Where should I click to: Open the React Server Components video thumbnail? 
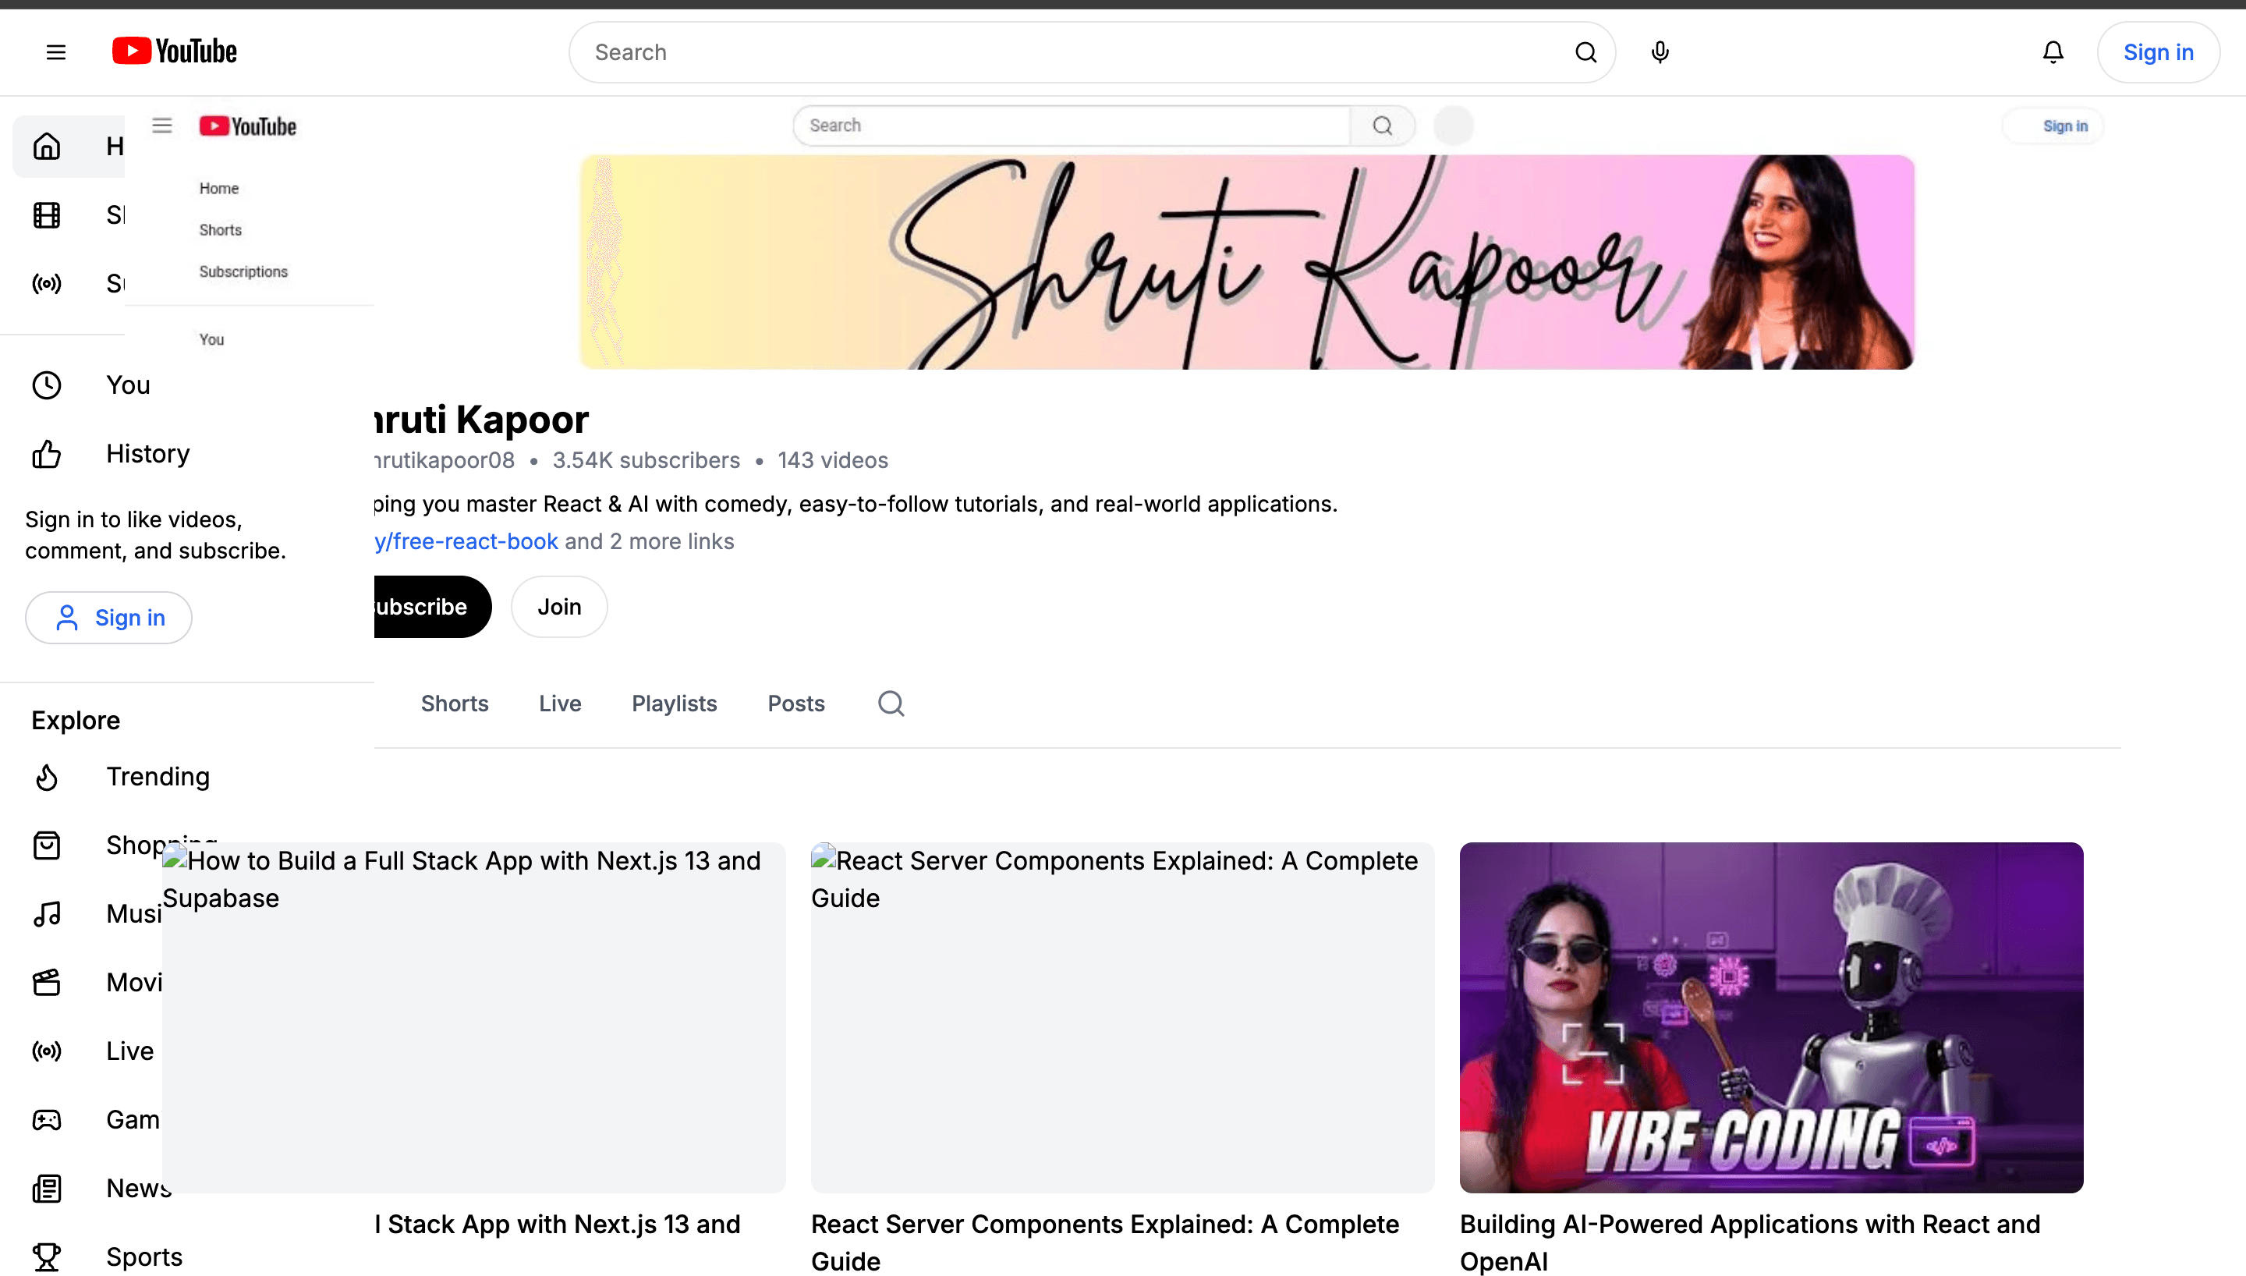1122,1018
